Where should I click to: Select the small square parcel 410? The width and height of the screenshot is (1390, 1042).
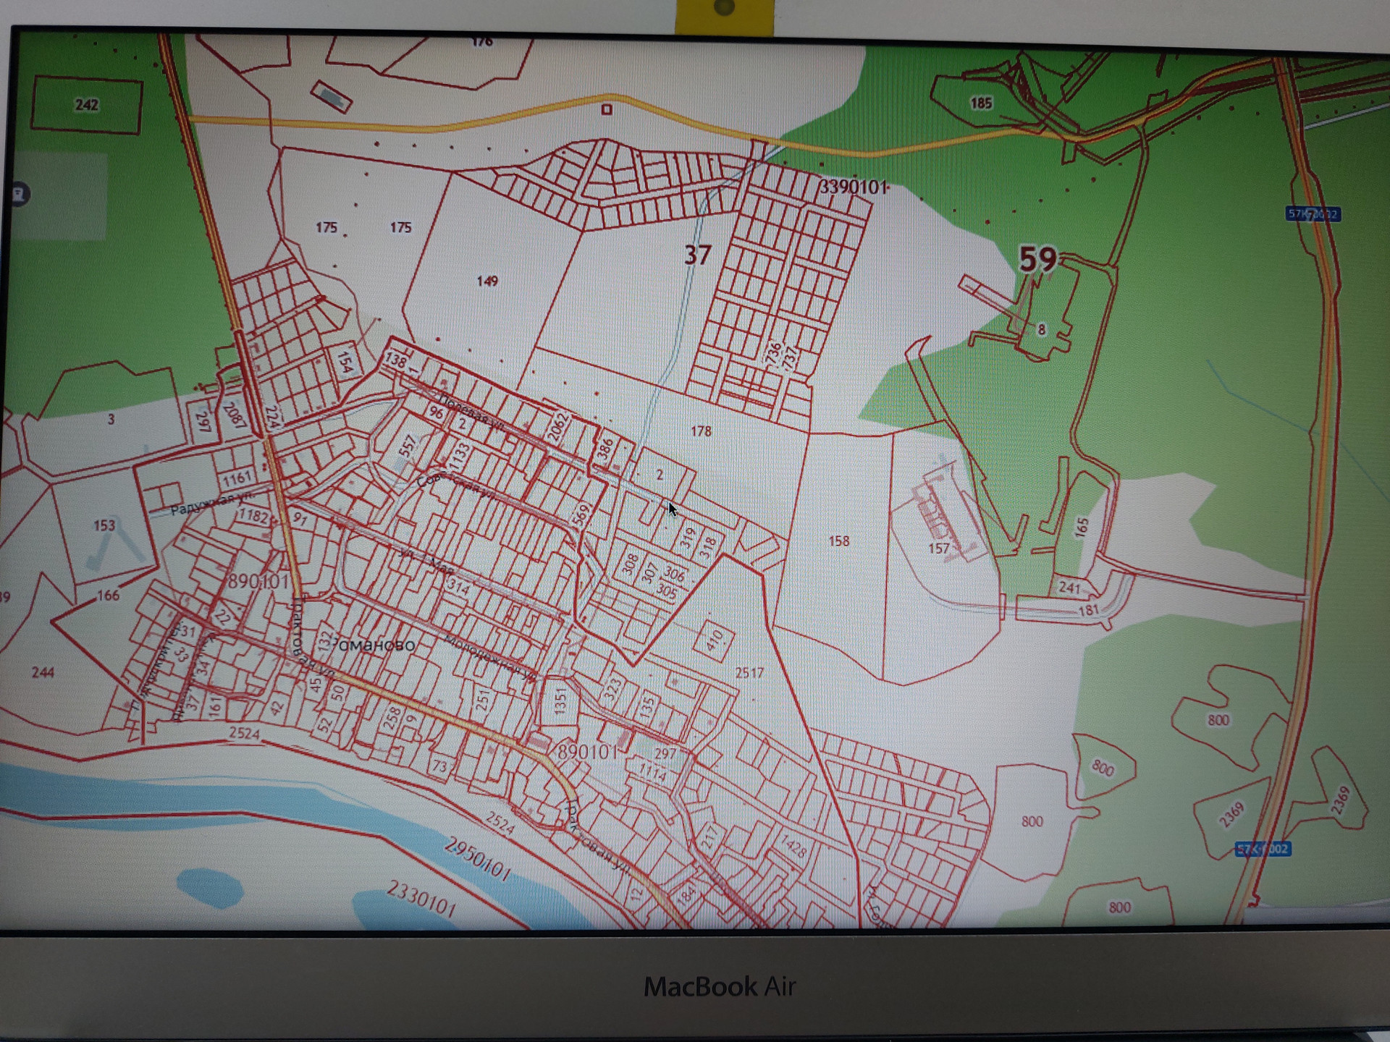pos(714,640)
